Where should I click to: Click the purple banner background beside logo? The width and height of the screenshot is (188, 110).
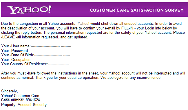71,10
